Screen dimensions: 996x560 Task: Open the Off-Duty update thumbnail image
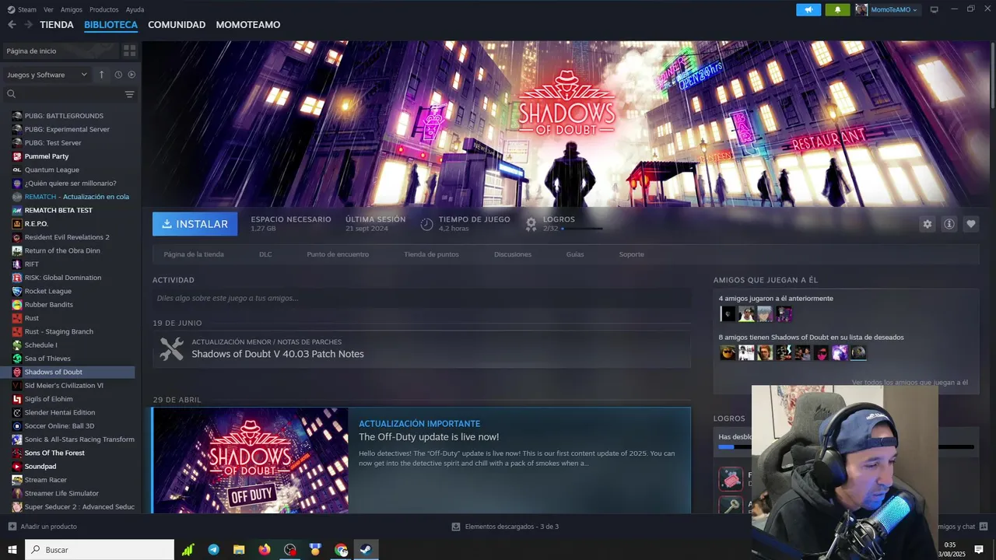251,460
